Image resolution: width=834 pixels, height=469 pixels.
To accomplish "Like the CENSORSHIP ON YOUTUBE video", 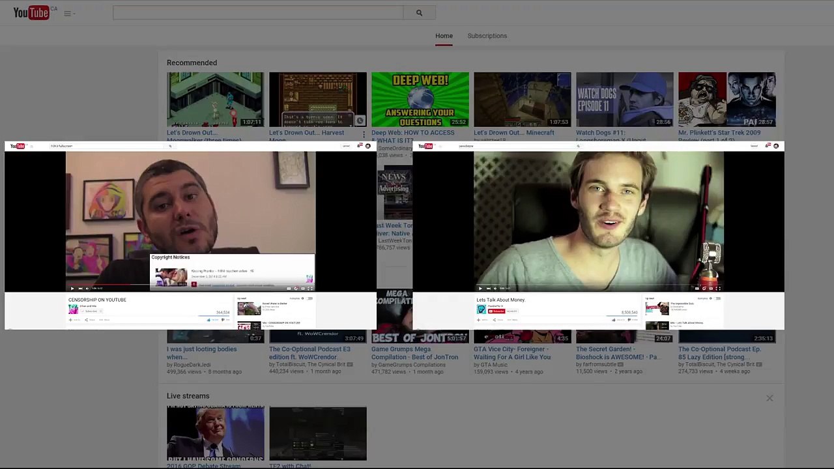I will click(x=212, y=320).
